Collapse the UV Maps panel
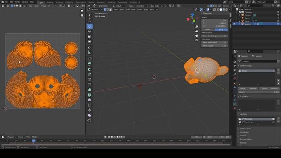Viewport: 281px width, 158px height. 243,114
